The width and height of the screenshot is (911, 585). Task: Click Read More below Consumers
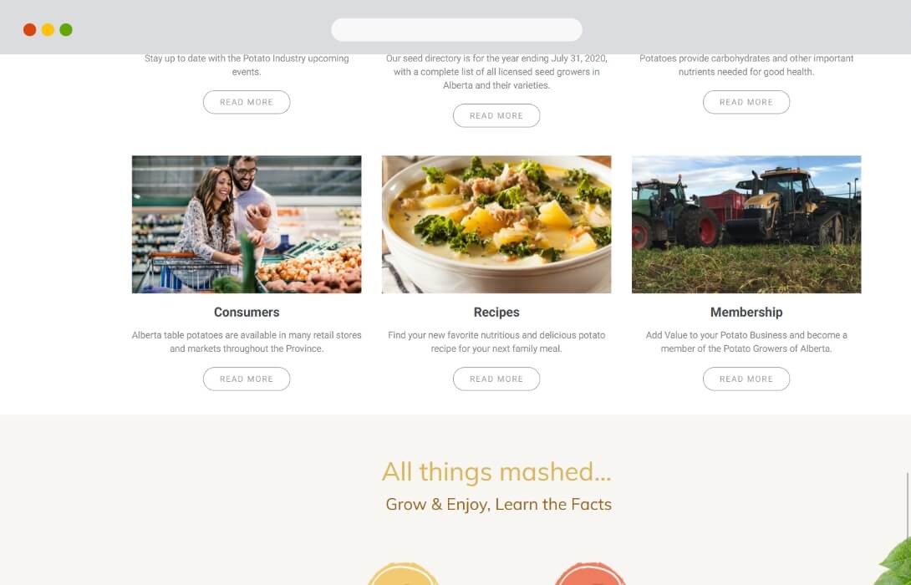coord(247,379)
